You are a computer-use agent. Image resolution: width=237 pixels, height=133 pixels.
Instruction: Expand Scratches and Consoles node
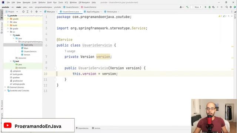coord(5,91)
